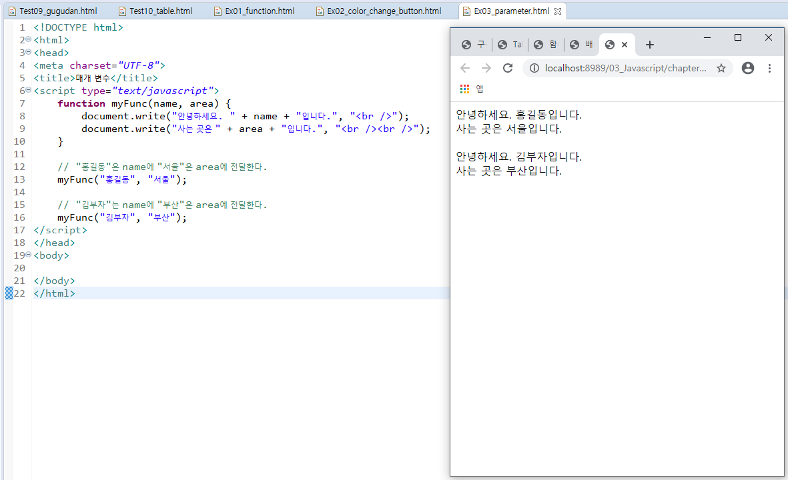The height and width of the screenshot is (480, 788).
Task: Click the marker beside line 22
Action: (9, 293)
